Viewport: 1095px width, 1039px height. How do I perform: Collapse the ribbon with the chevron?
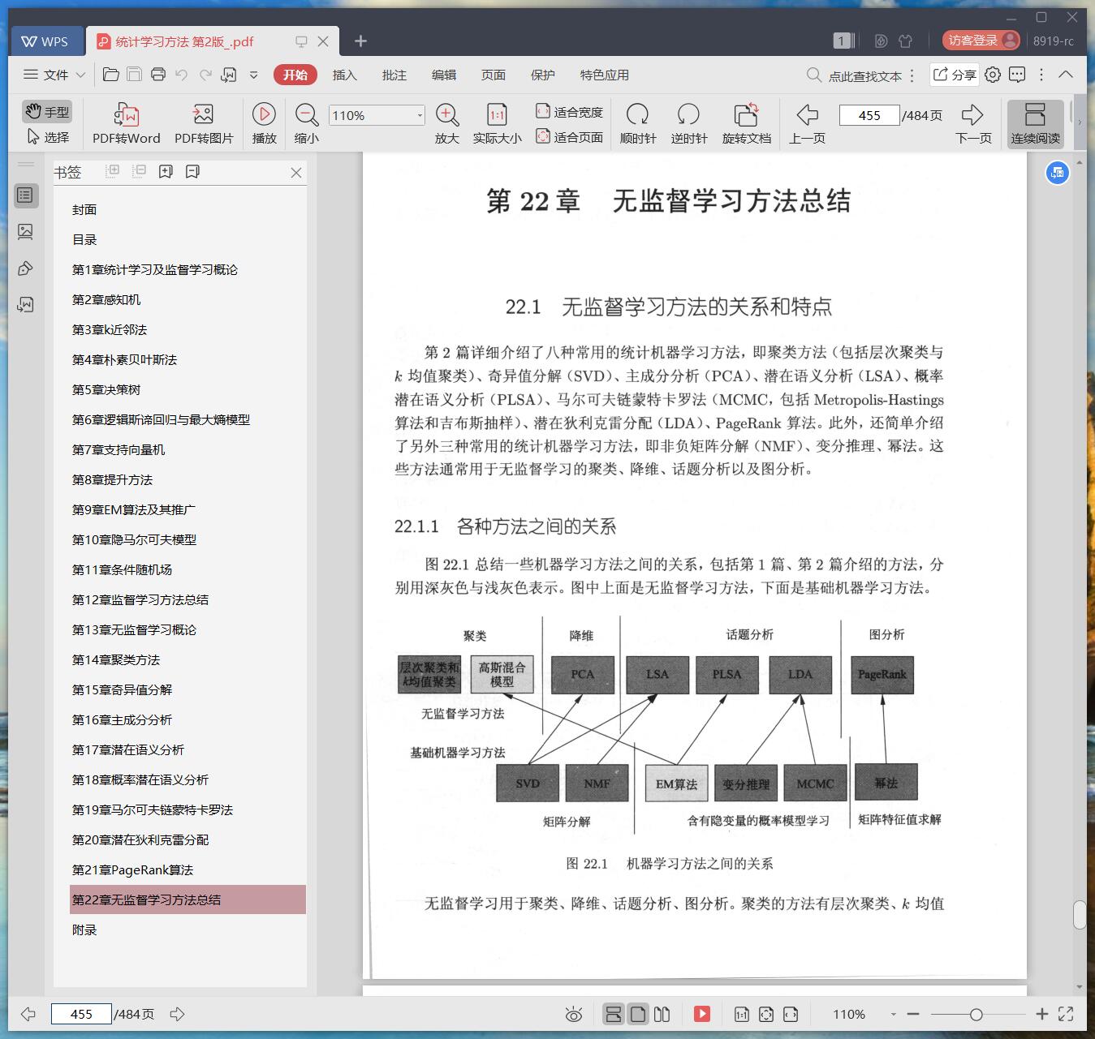click(x=1066, y=75)
